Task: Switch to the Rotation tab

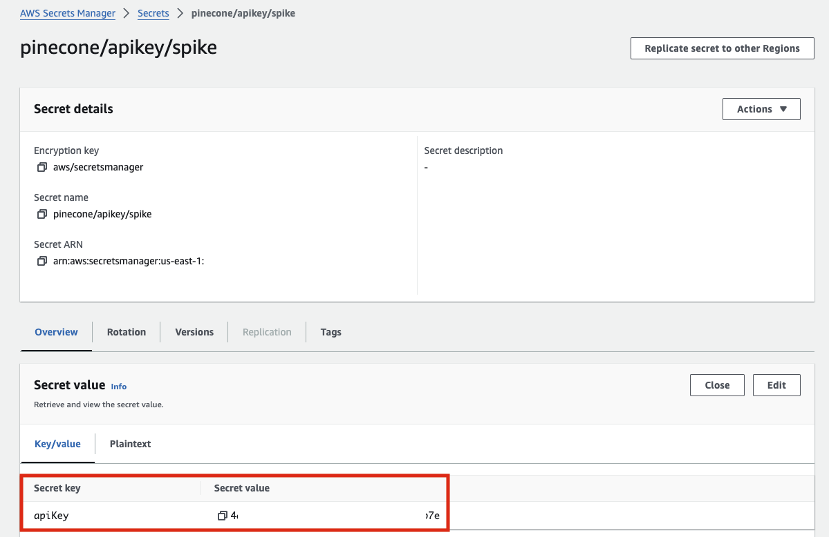Action: (126, 332)
